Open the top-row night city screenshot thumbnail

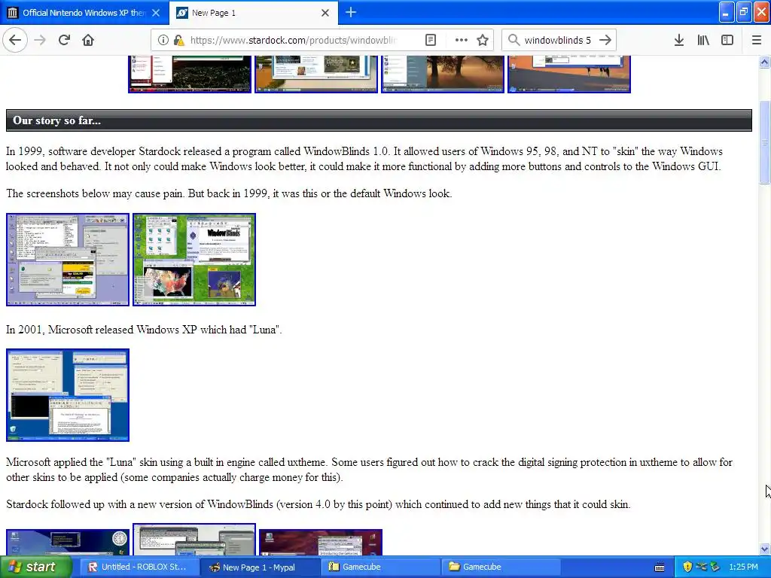tap(190, 74)
